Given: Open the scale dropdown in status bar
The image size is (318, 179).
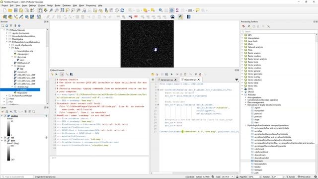Looking at the screenshot, I should click(233, 177).
